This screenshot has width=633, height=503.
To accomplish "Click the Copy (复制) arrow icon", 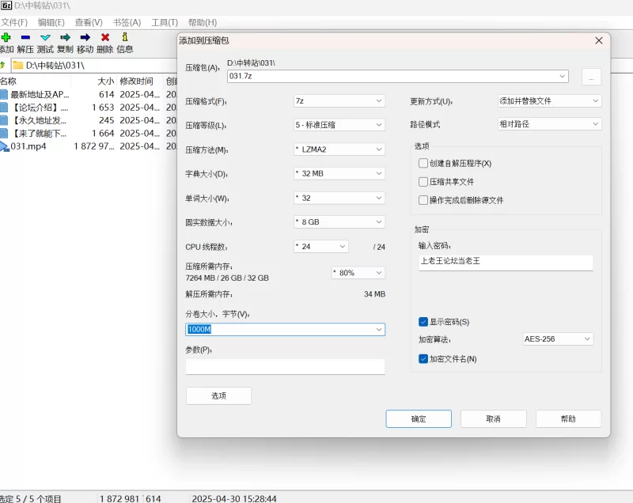I will tap(65, 37).
